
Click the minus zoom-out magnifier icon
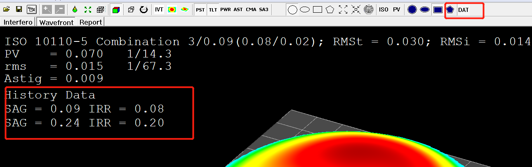pyautogui.click(x=59, y=9)
